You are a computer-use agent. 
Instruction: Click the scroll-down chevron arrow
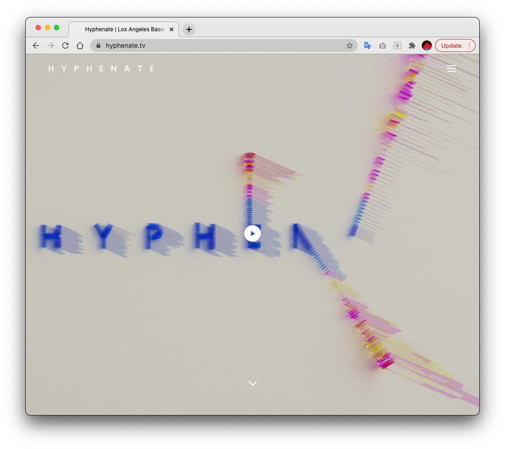(253, 383)
